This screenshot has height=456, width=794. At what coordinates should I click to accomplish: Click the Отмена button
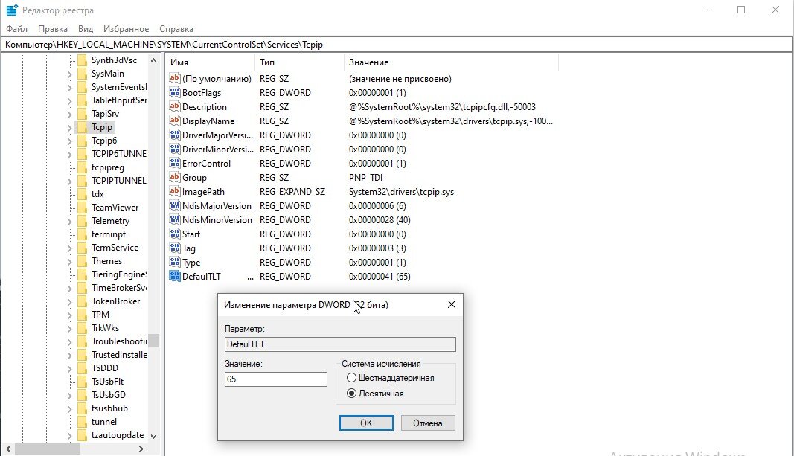tap(428, 423)
